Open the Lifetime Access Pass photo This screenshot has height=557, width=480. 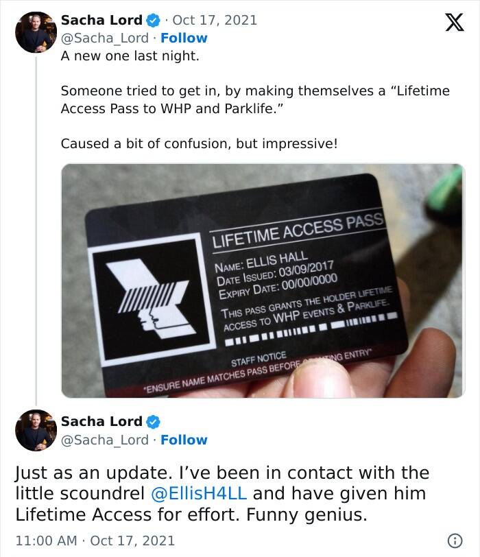(x=263, y=281)
